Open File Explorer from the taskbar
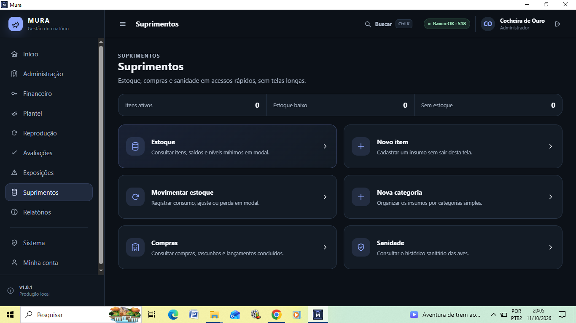576x323 pixels. click(x=214, y=315)
